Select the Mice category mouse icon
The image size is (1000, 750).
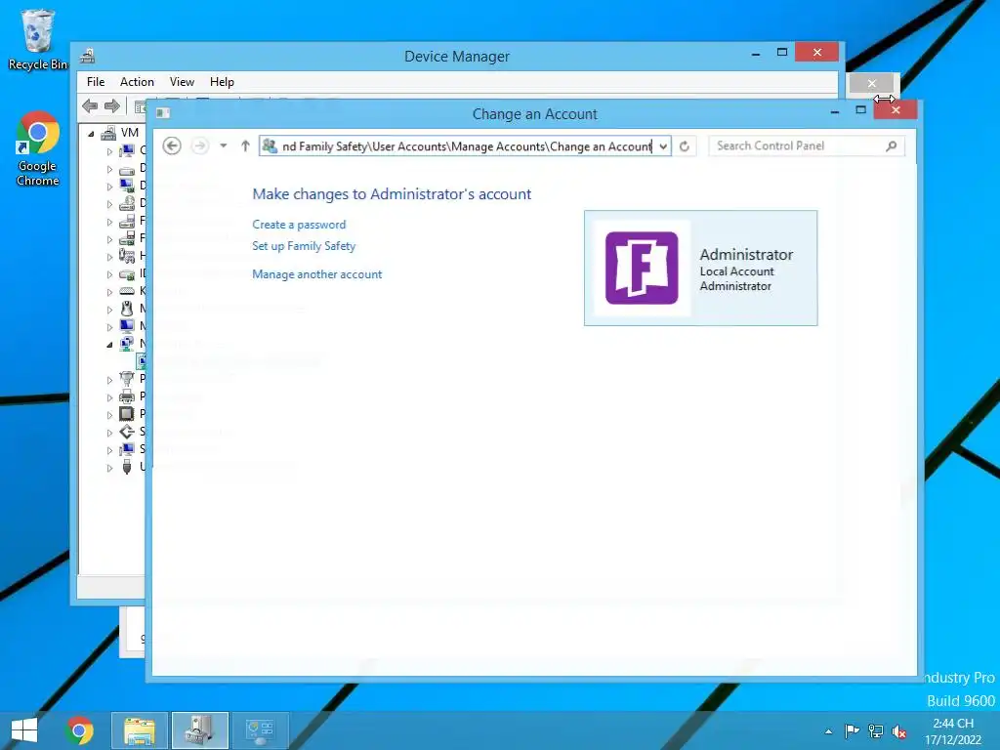coord(127,309)
